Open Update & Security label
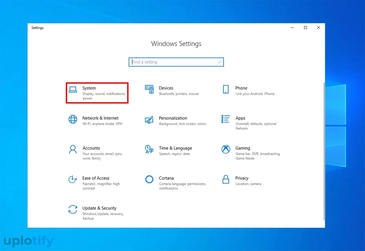365x251 pixels. click(x=99, y=208)
